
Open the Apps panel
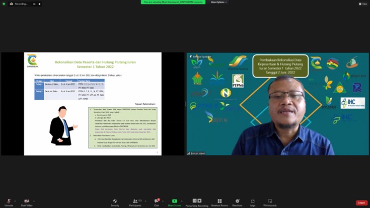tap(253, 201)
